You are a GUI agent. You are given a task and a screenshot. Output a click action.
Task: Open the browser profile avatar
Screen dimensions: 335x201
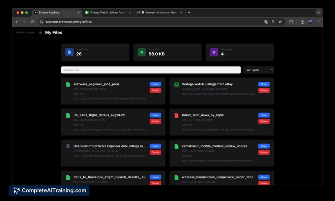click(x=310, y=22)
